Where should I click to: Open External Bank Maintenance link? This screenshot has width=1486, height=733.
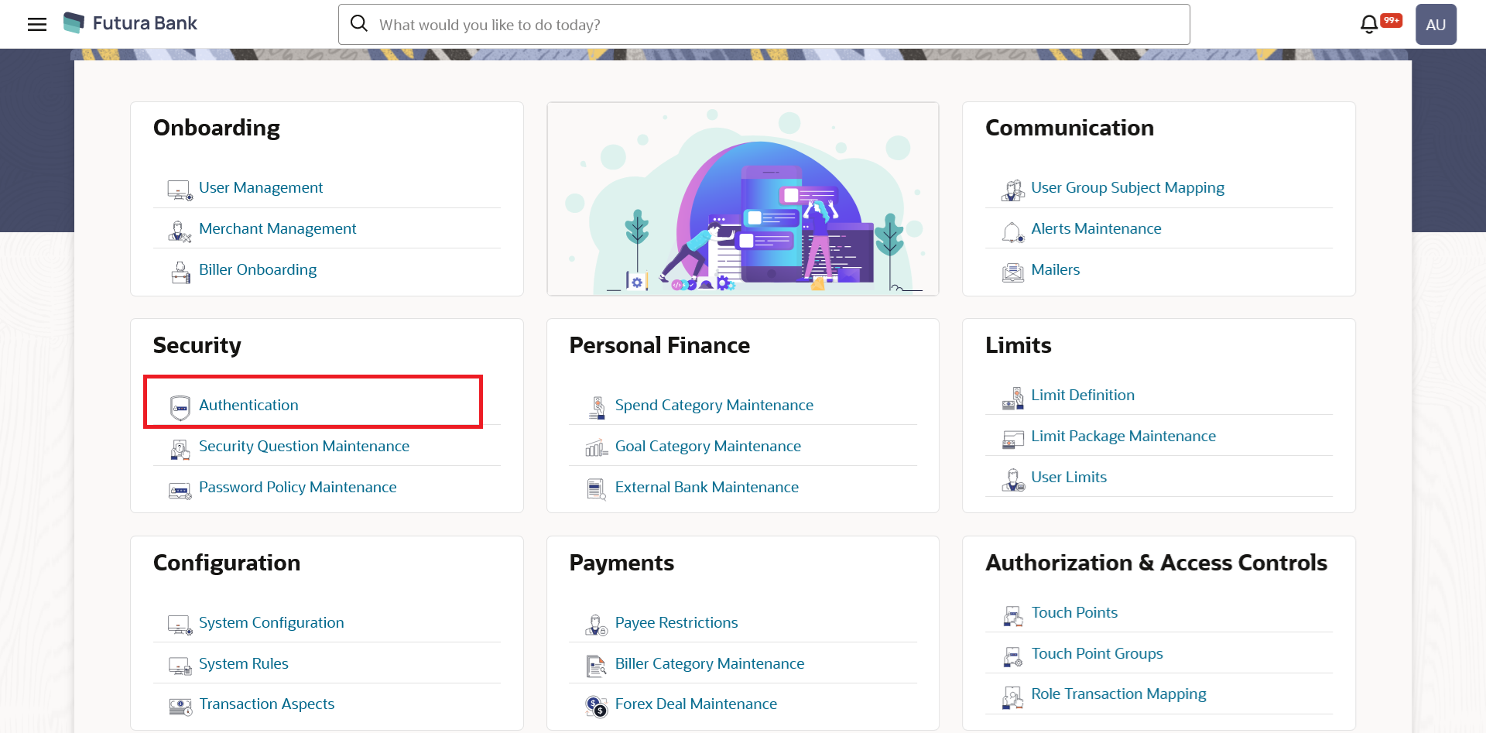click(x=707, y=487)
